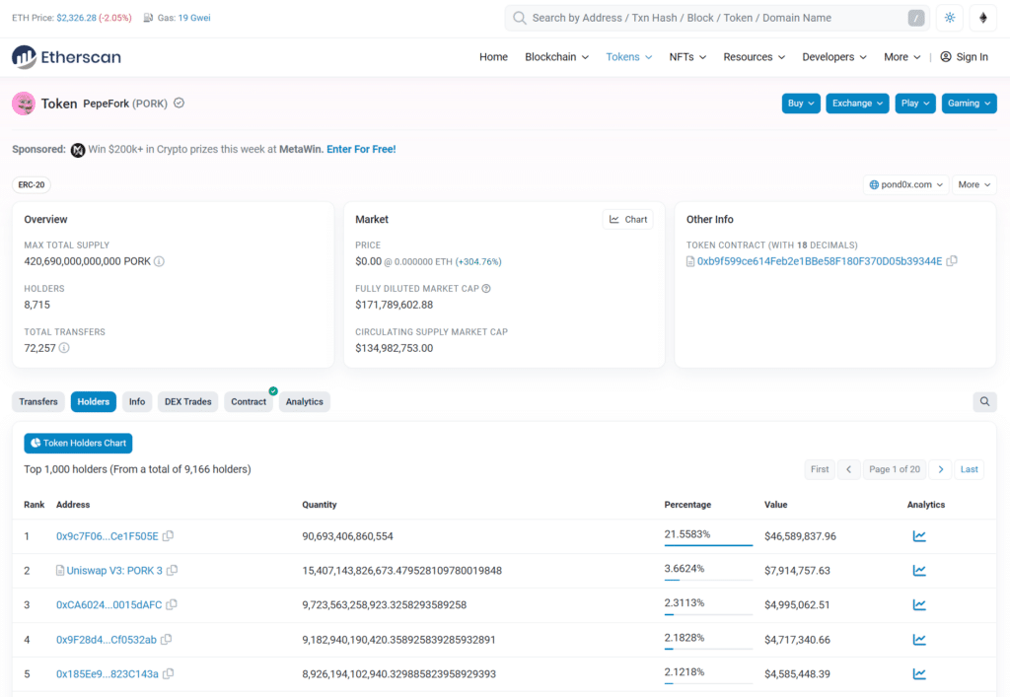The width and height of the screenshot is (1010, 697).
Task: Click the search magnifier icon in search bar
Action: pyautogui.click(x=519, y=18)
